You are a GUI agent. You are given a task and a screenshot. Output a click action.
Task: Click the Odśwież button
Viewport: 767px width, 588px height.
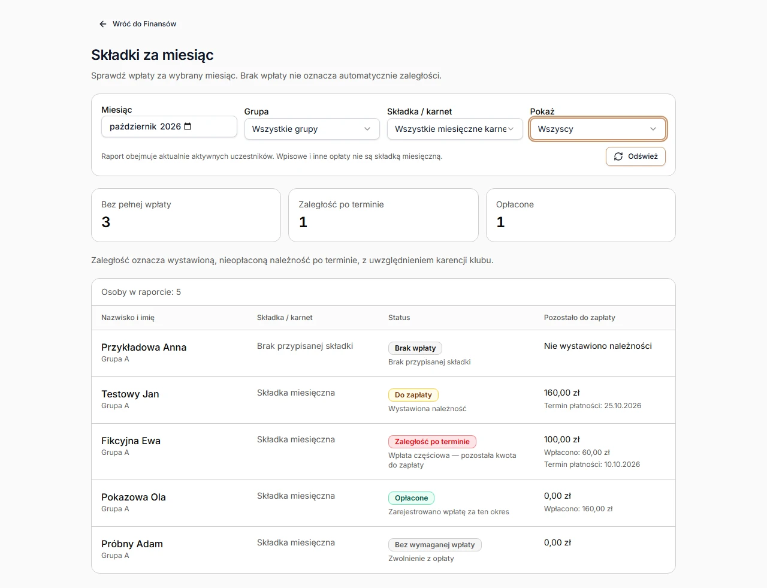[636, 156]
